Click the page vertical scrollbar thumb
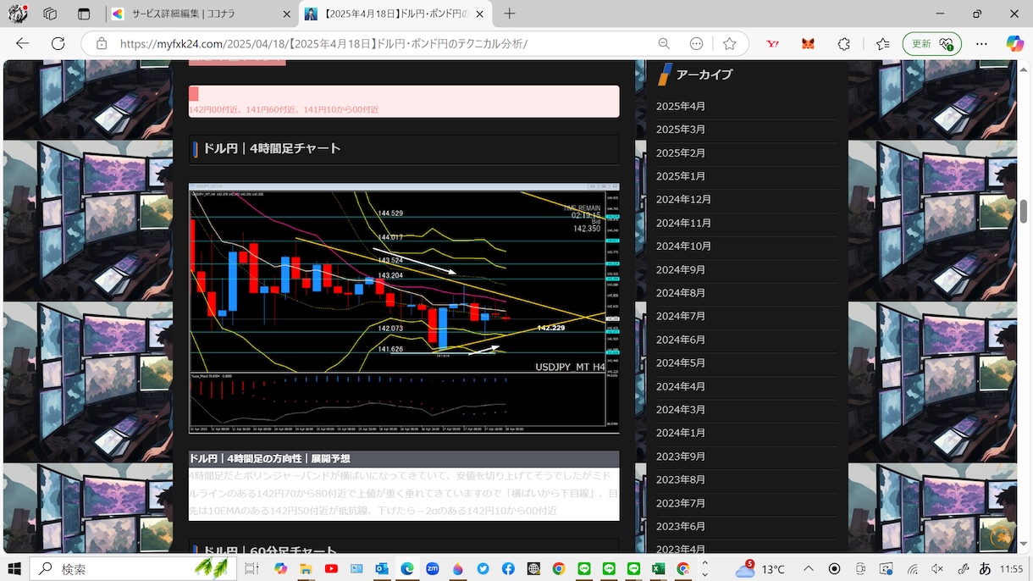Screen dimensions: 1033x581 click(1024, 211)
